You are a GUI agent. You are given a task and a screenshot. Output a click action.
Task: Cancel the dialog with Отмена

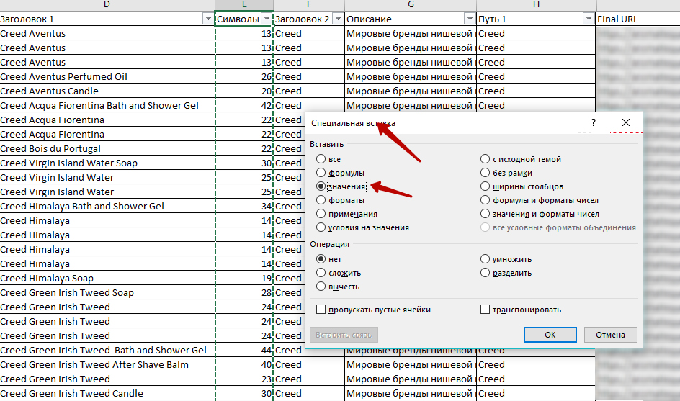610,335
